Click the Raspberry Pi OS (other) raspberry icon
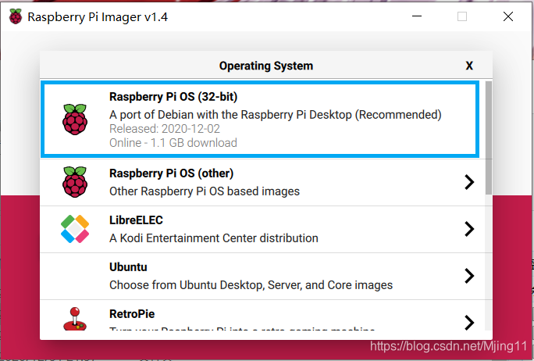The height and width of the screenshot is (361, 534). (75, 182)
